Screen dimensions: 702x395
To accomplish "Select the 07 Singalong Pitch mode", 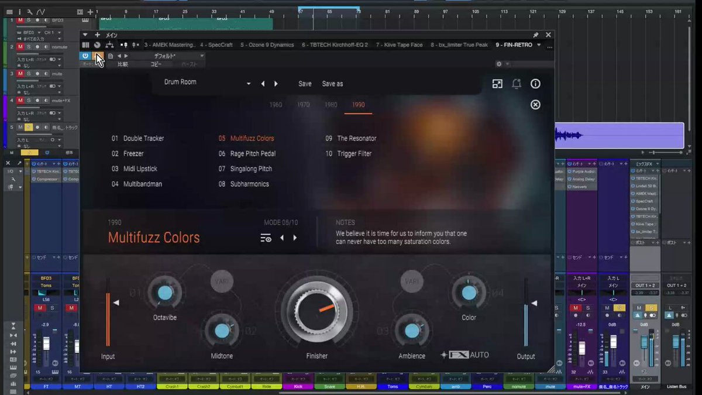I will (x=245, y=169).
